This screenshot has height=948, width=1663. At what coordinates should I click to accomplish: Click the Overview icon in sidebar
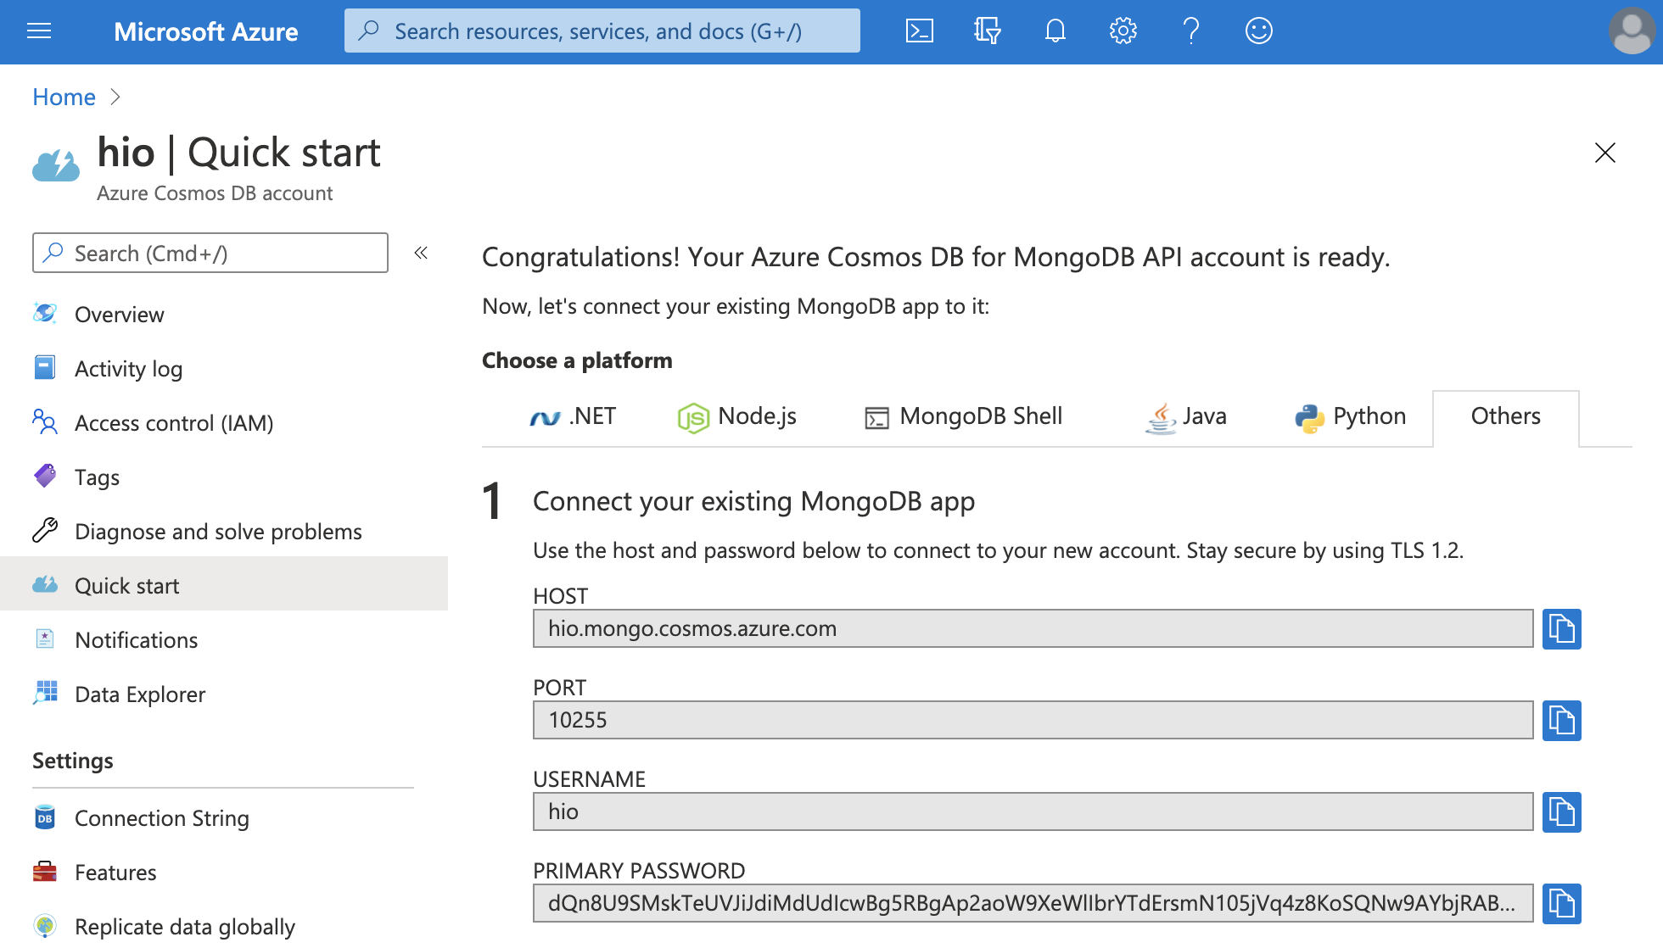pos(45,314)
